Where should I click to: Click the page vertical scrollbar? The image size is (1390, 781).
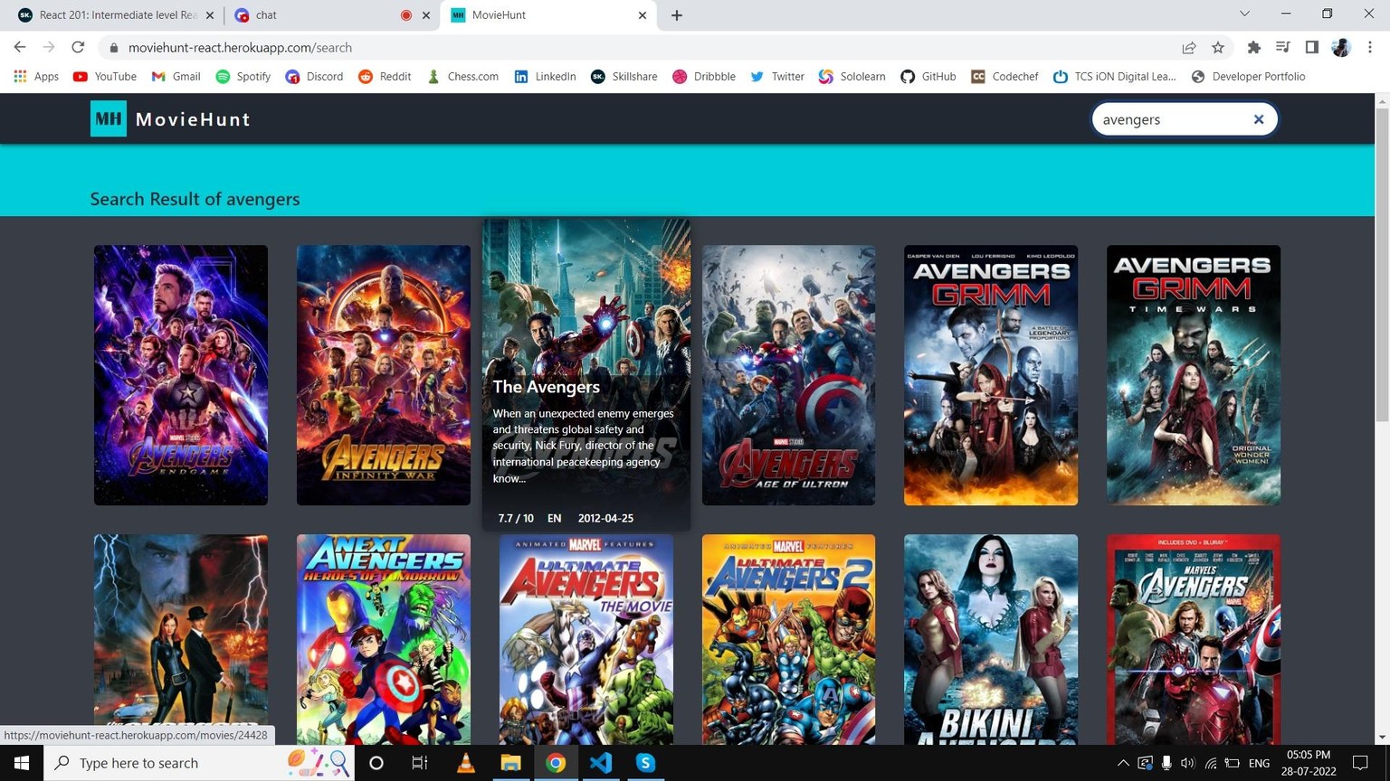coord(1382,264)
